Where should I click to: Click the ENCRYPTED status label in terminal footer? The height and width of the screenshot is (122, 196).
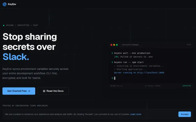tap(187, 86)
